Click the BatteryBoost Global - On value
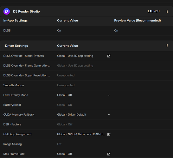 [x=64, y=105]
